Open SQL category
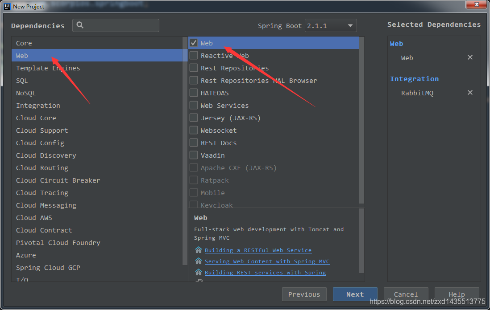Image resolution: width=490 pixels, height=310 pixels. point(97,81)
